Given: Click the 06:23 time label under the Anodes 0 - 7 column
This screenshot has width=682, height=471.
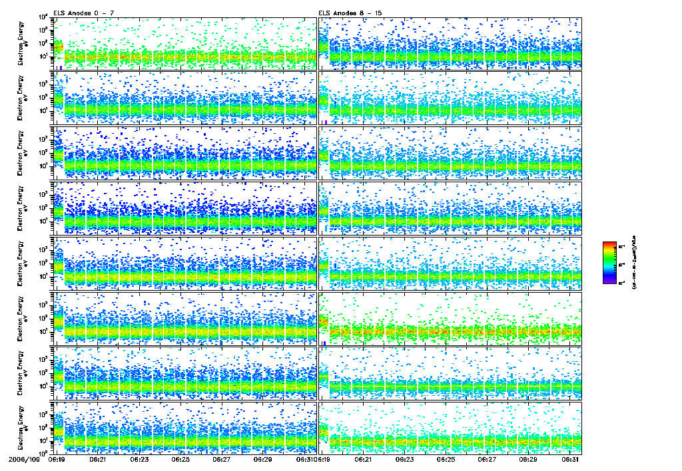Looking at the screenshot, I should tap(139, 459).
